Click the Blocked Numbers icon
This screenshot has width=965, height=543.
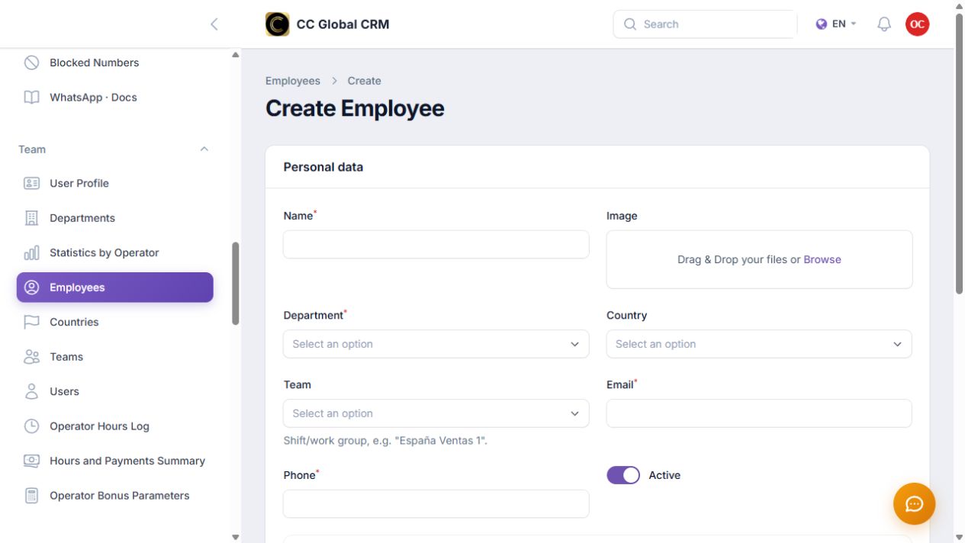tap(31, 63)
